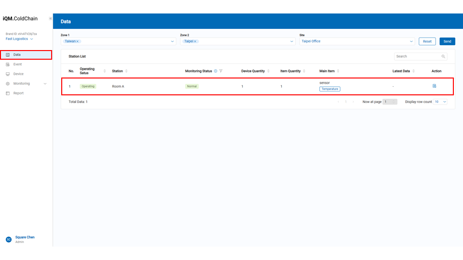Remove the Taiwan tag from Zone 1

coord(78,41)
